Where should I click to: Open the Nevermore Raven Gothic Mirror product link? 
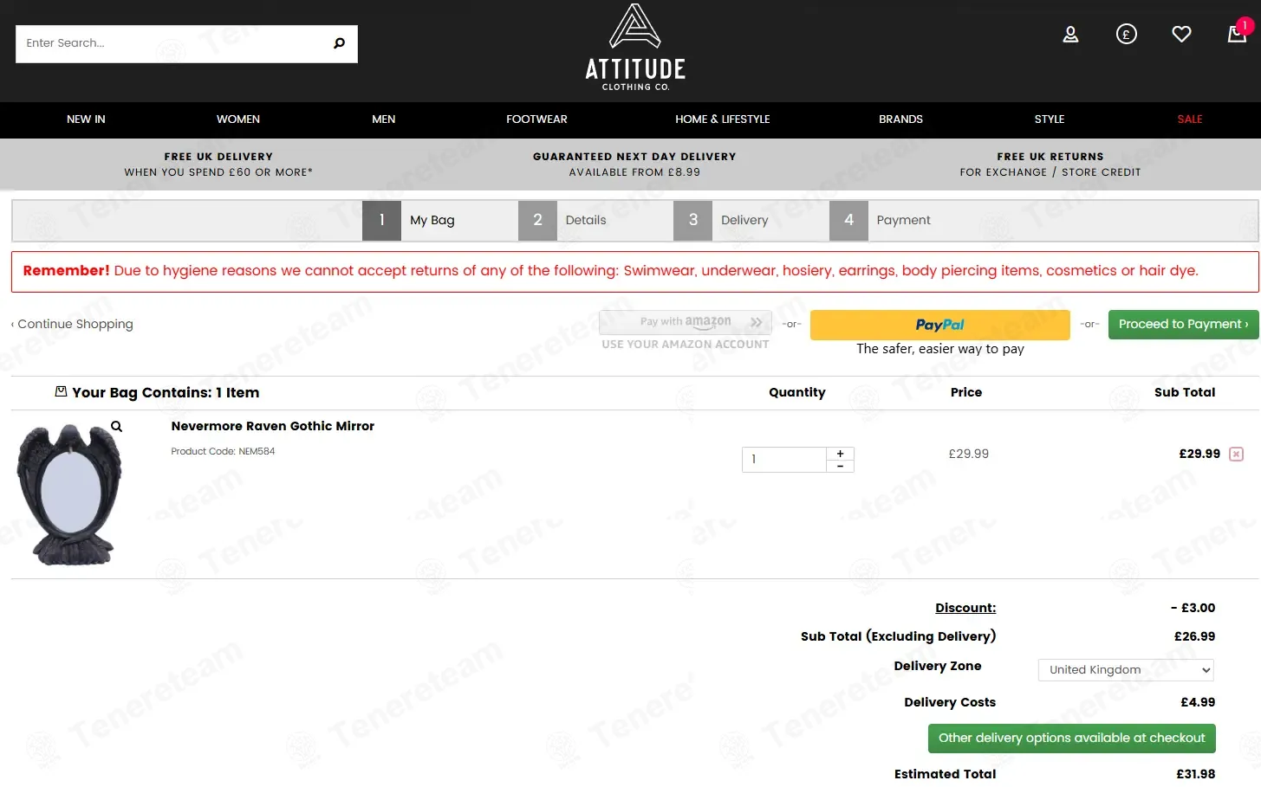click(273, 426)
